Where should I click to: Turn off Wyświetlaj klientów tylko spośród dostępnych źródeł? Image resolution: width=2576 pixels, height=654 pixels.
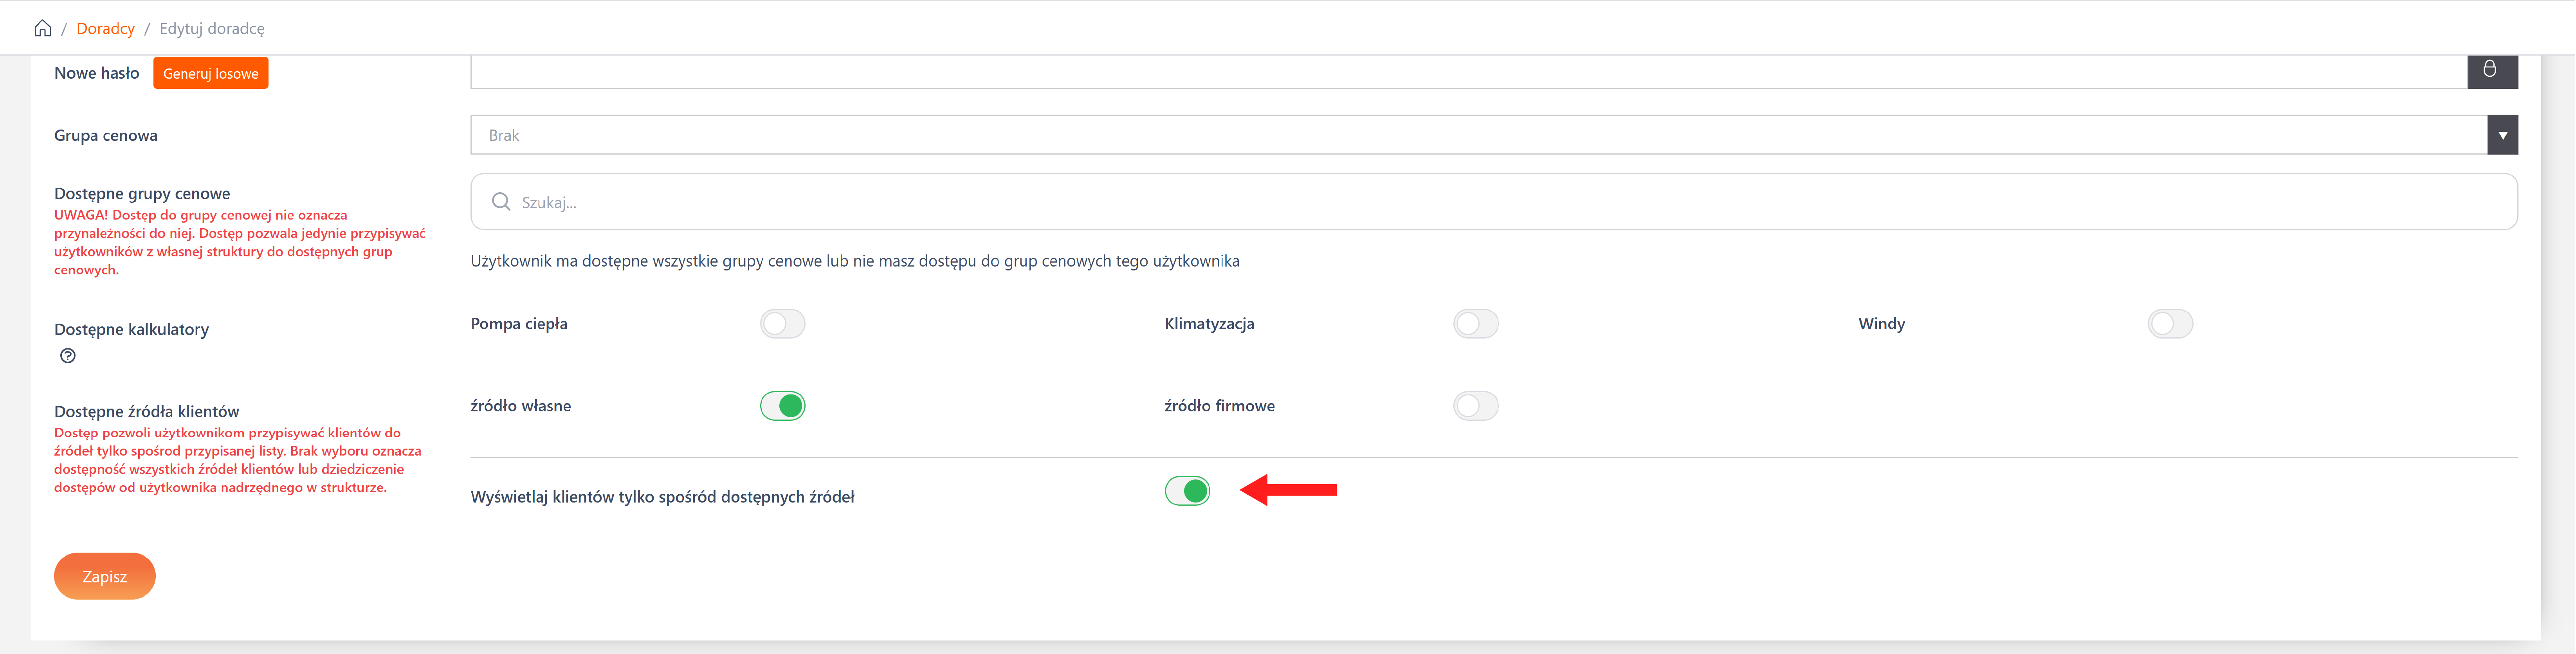[1187, 491]
